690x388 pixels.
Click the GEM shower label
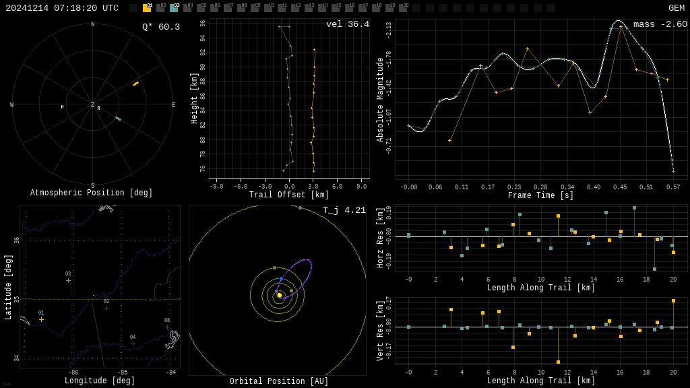[676, 8]
